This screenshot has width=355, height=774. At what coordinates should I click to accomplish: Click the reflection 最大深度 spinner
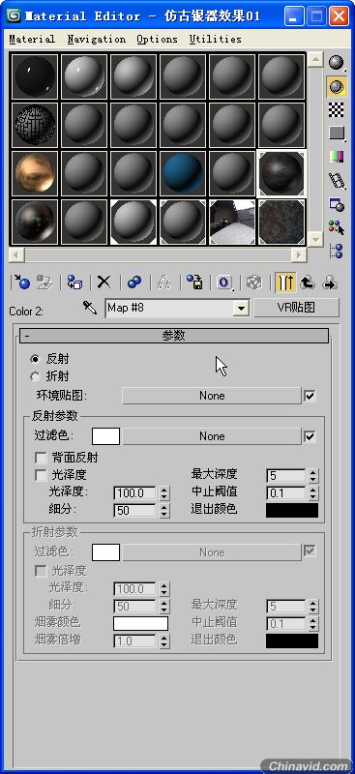point(313,476)
